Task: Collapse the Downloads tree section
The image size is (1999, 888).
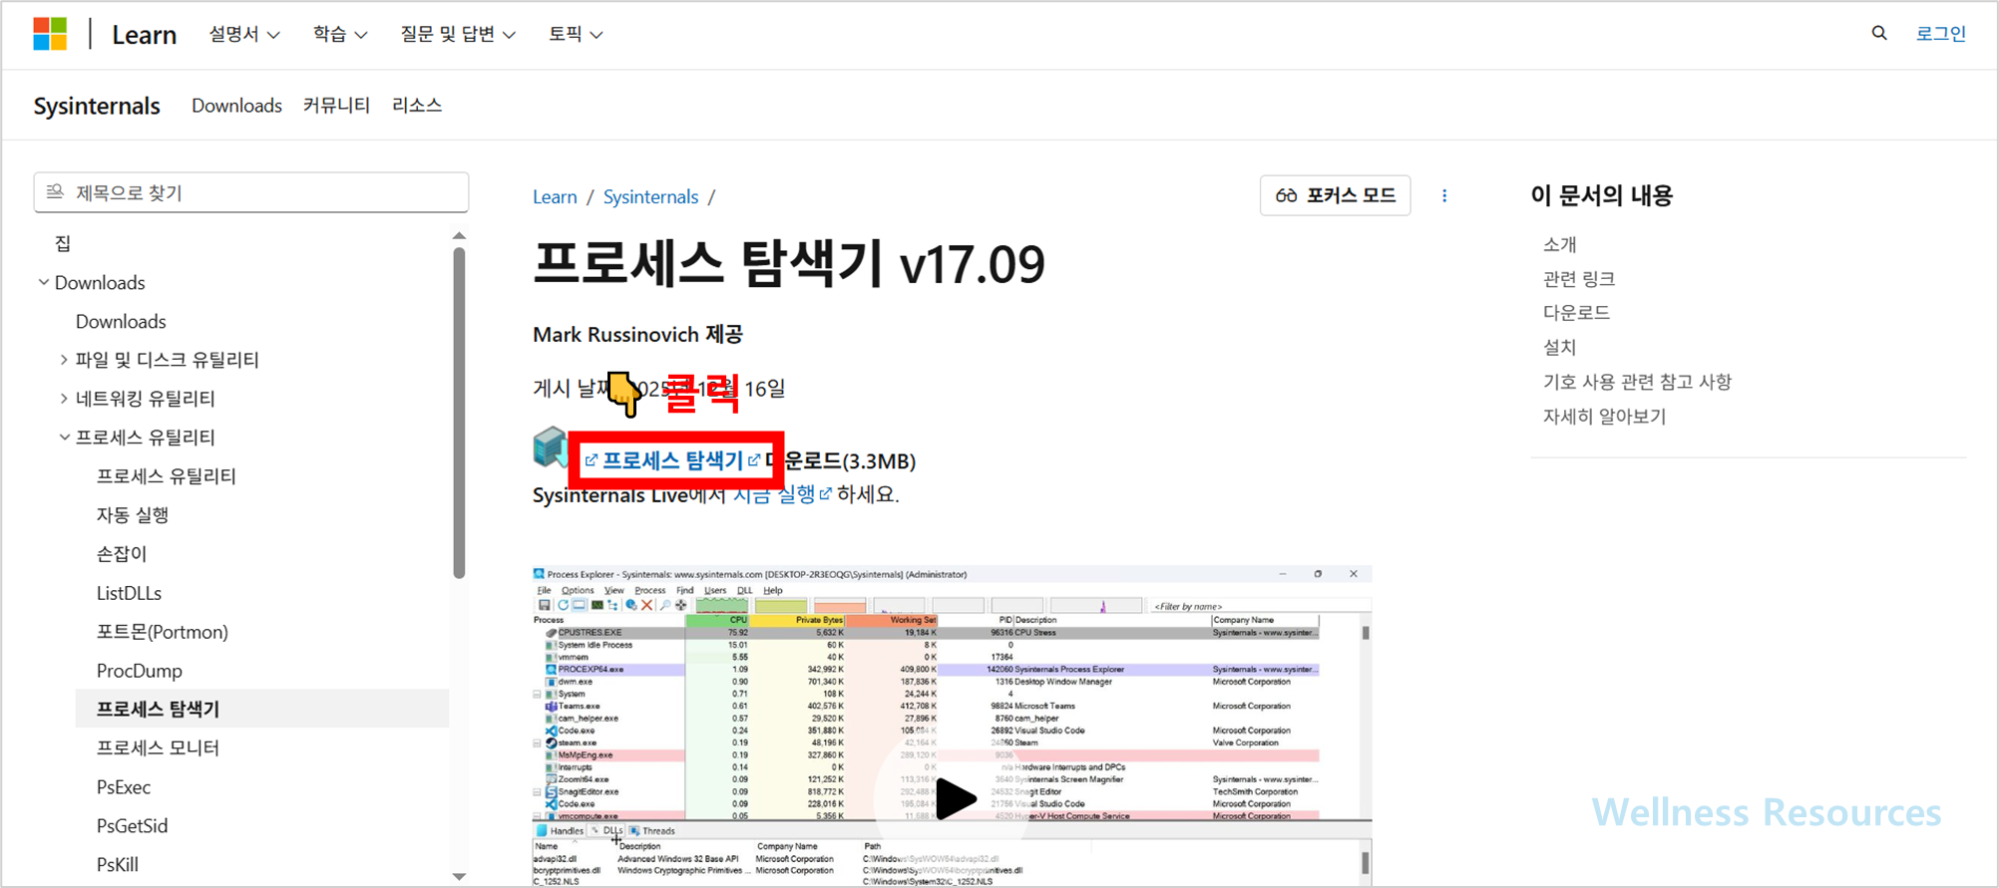Action: point(44,282)
